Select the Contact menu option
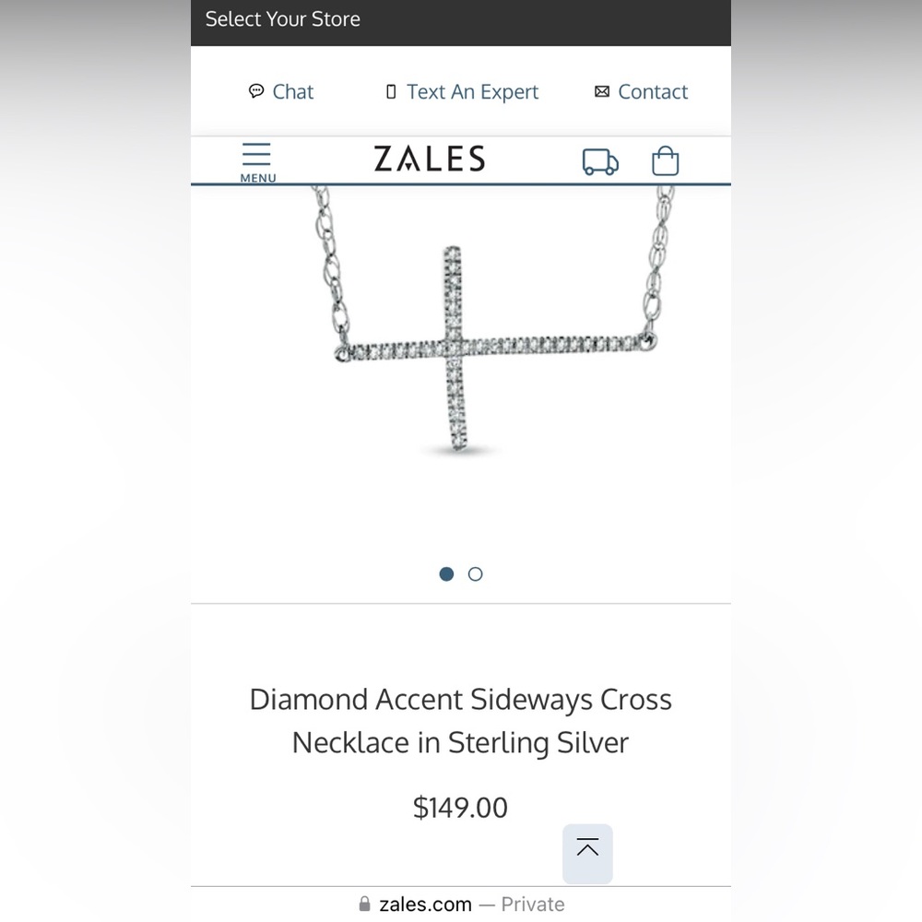Image resolution: width=922 pixels, height=922 pixels. point(653,91)
